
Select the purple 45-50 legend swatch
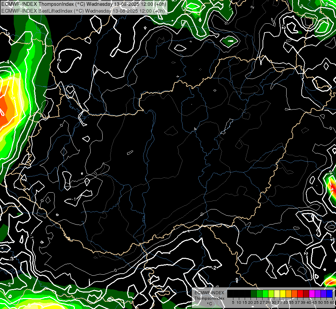(x=318, y=294)
